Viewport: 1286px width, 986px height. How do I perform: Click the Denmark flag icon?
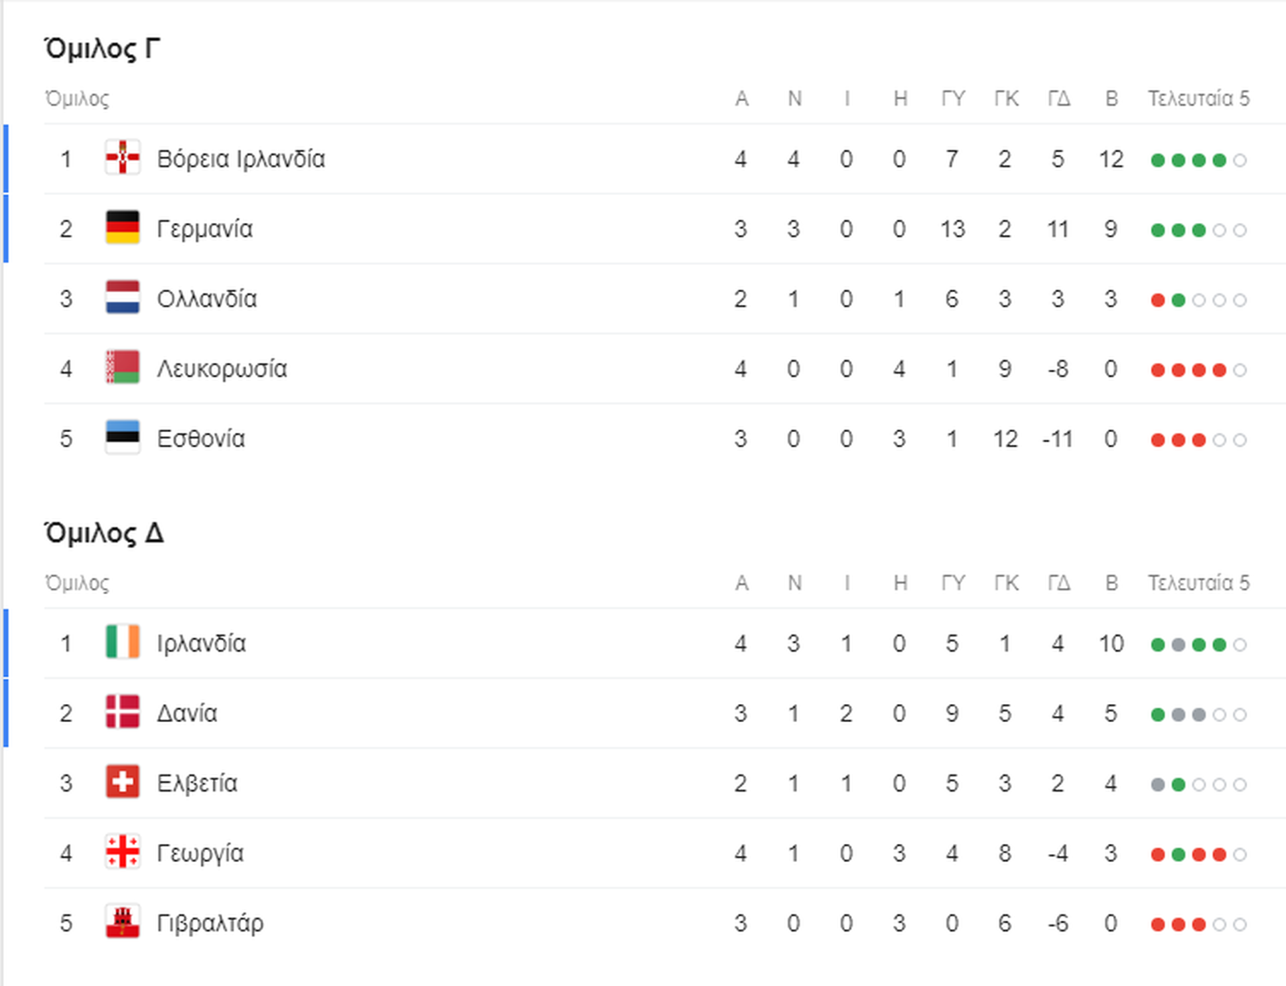[123, 711]
